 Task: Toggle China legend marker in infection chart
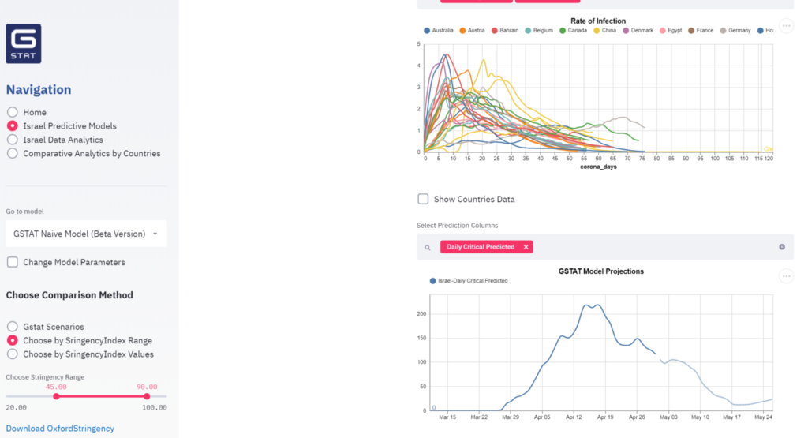click(x=597, y=31)
